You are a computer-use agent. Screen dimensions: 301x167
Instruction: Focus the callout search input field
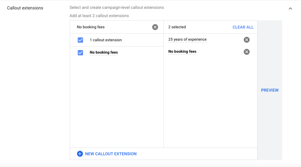tap(111, 27)
